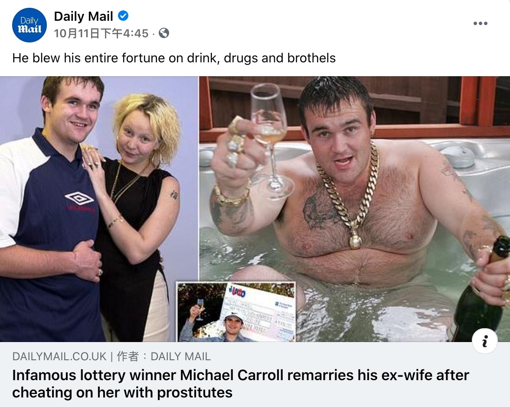
Task: Click the Umbro logo on the navy shirt
Action: click(79, 198)
